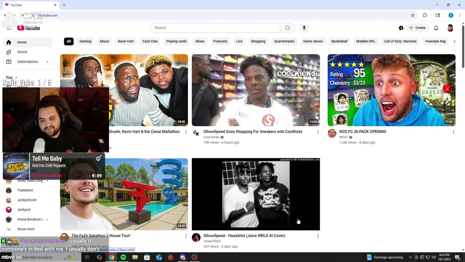Show hidden system tray icons
465x262 pixels.
coord(411,257)
